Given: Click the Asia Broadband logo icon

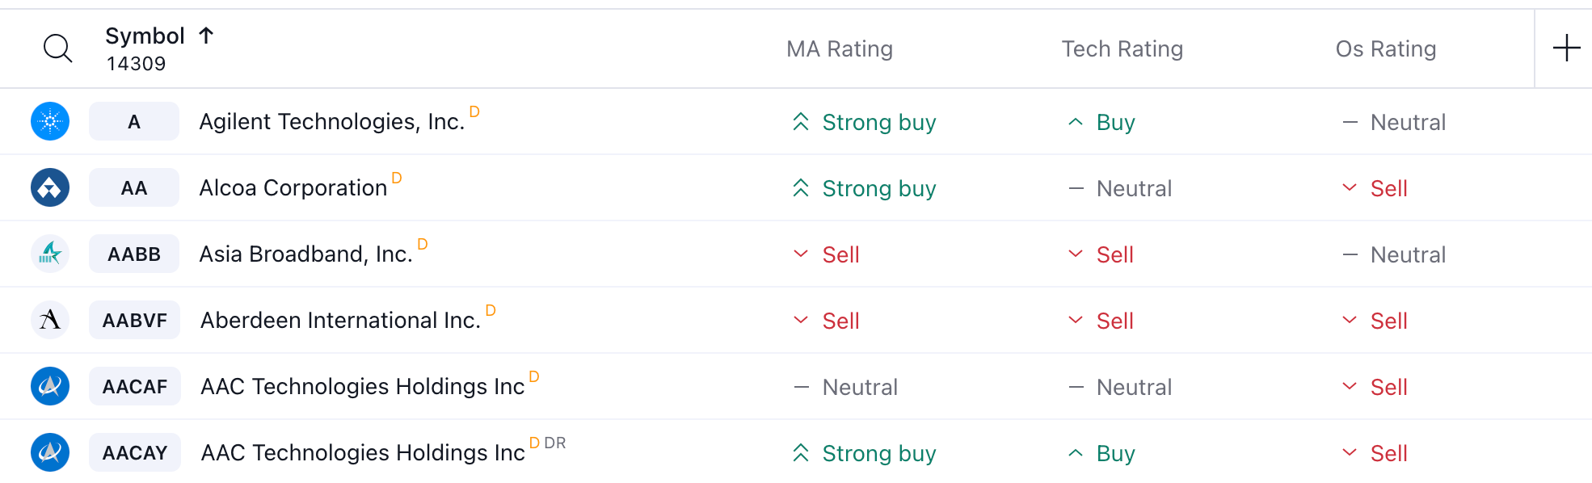Looking at the screenshot, I should pos(50,254).
